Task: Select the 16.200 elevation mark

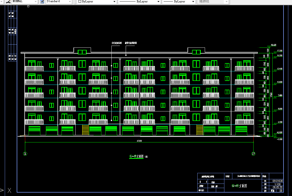Action: (280, 55)
